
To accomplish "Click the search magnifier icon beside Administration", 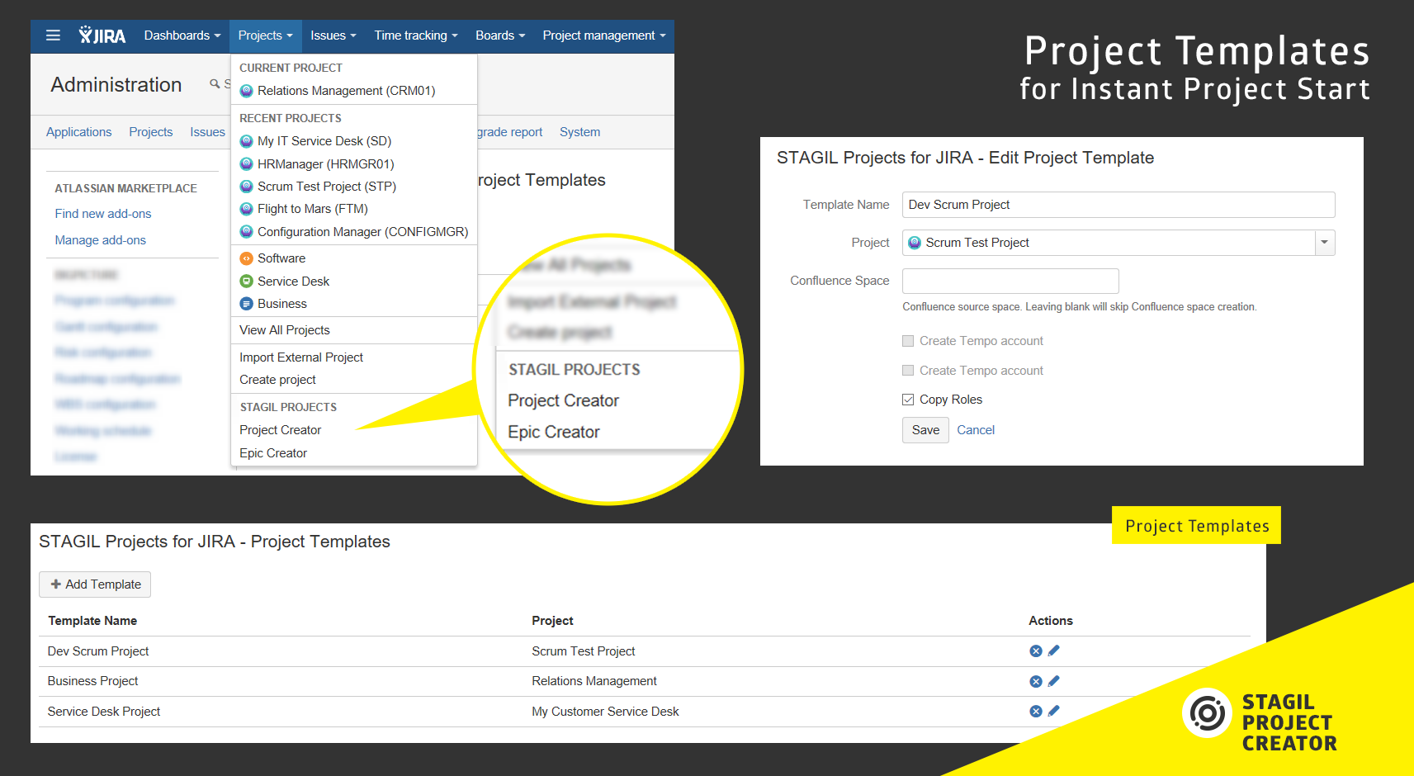I will 215,84.
